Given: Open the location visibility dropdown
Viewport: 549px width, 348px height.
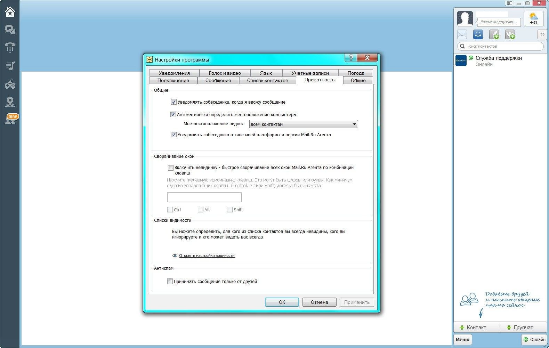Looking at the screenshot, I should click(x=304, y=124).
